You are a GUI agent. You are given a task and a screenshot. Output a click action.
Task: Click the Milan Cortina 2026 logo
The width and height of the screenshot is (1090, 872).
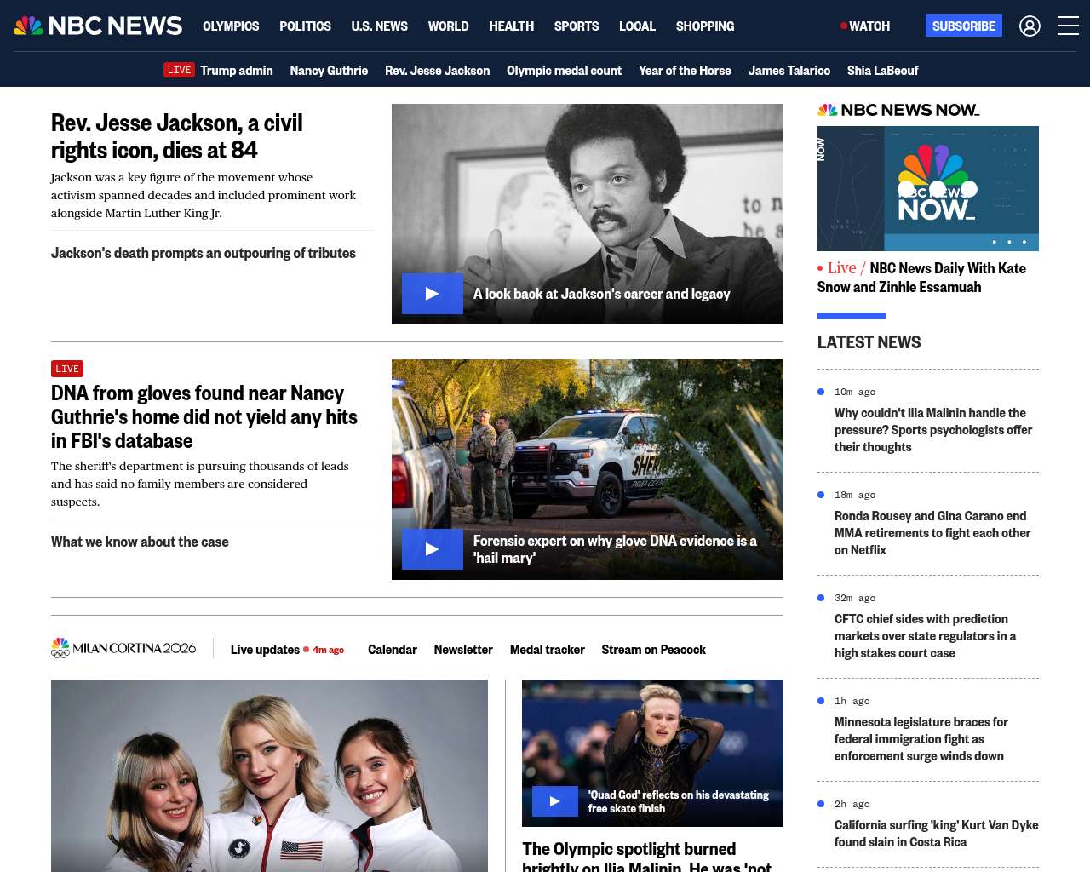[x=123, y=649]
